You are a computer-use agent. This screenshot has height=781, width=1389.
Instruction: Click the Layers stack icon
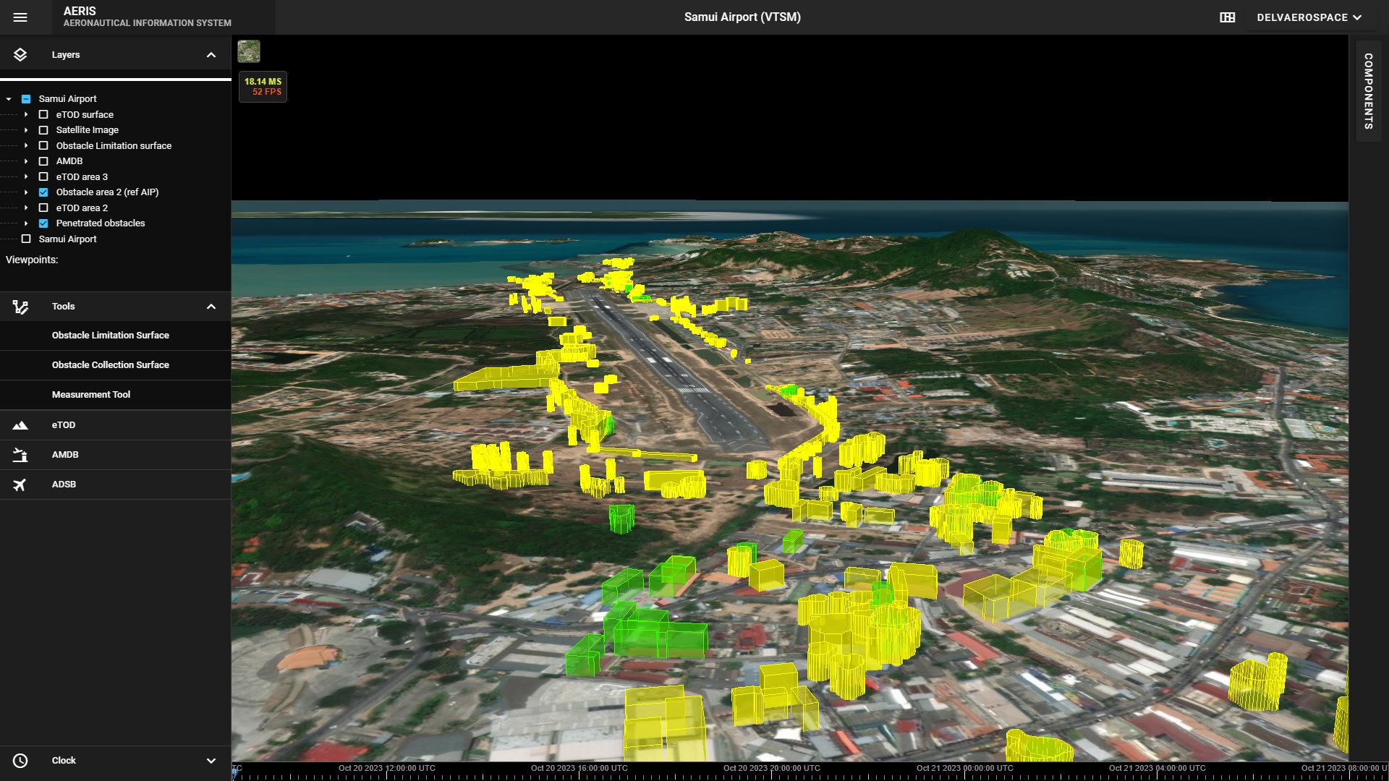(20, 55)
